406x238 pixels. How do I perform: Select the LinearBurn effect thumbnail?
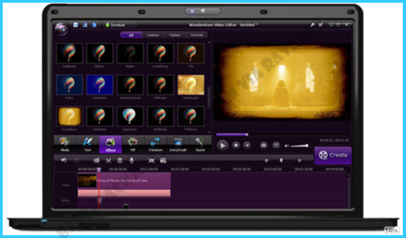(x=69, y=116)
